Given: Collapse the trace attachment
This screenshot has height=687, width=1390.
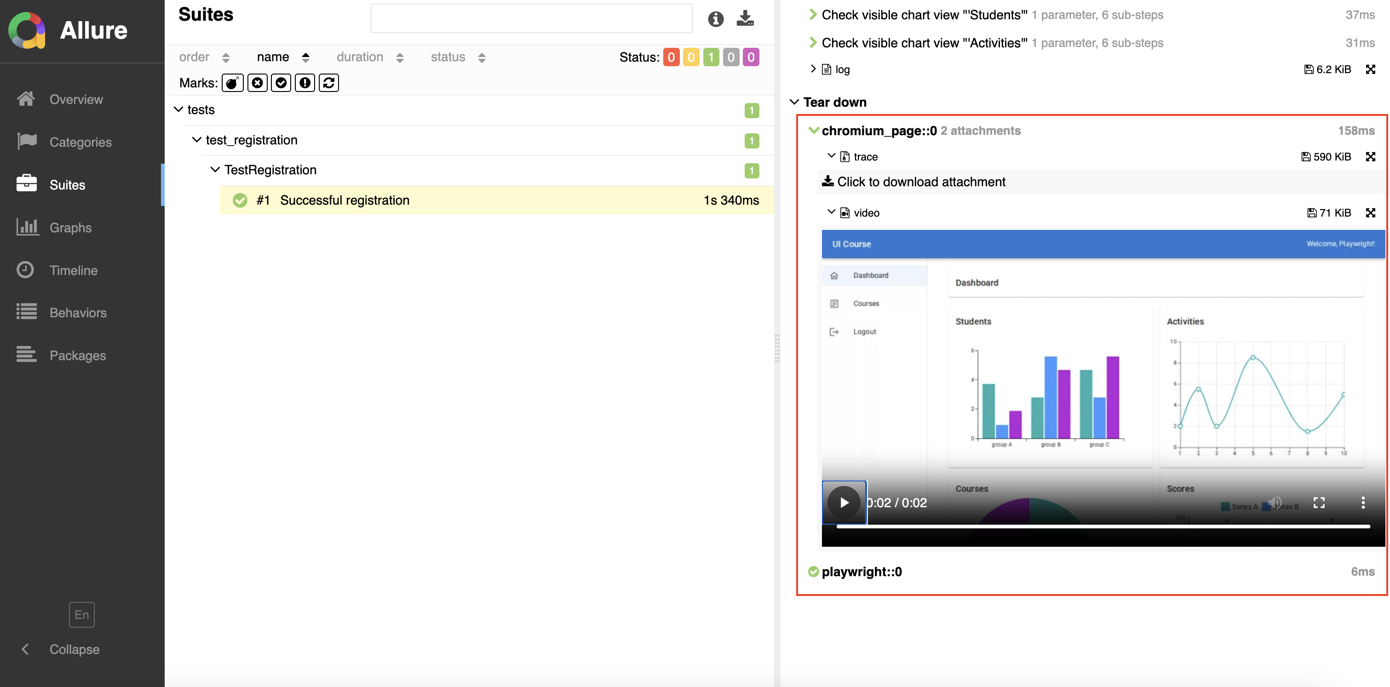Looking at the screenshot, I should click(x=831, y=156).
